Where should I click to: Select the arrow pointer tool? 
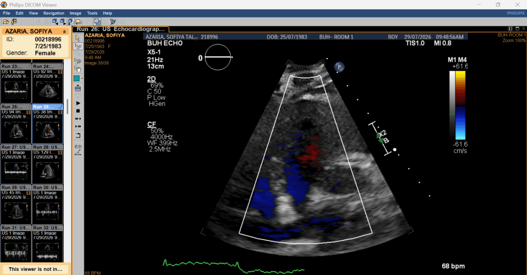click(78, 38)
